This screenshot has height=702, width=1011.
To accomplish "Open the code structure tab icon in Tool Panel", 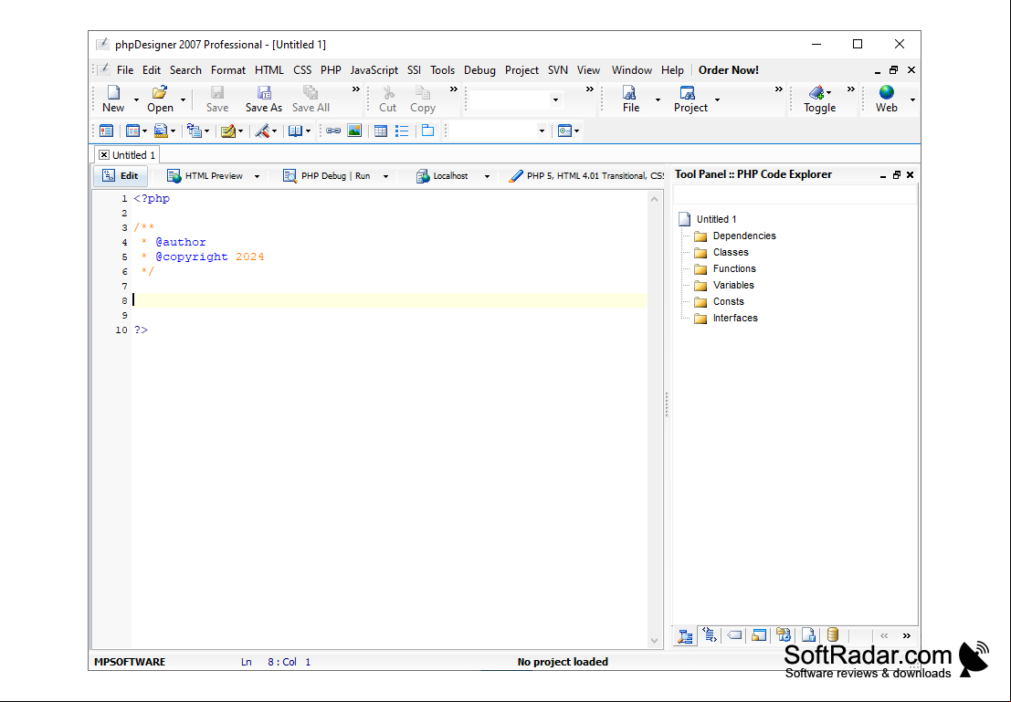I will [710, 635].
